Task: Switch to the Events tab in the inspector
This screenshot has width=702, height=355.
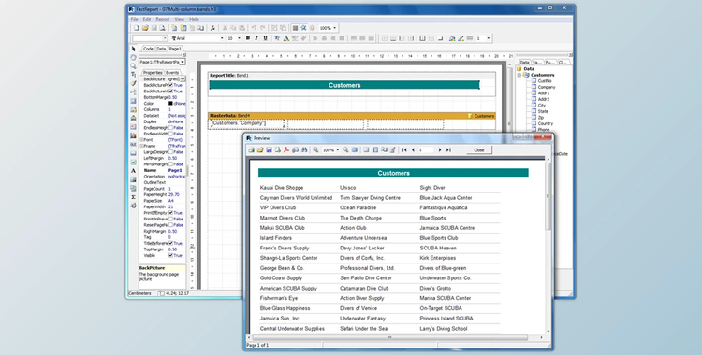Action: [x=172, y=73]
